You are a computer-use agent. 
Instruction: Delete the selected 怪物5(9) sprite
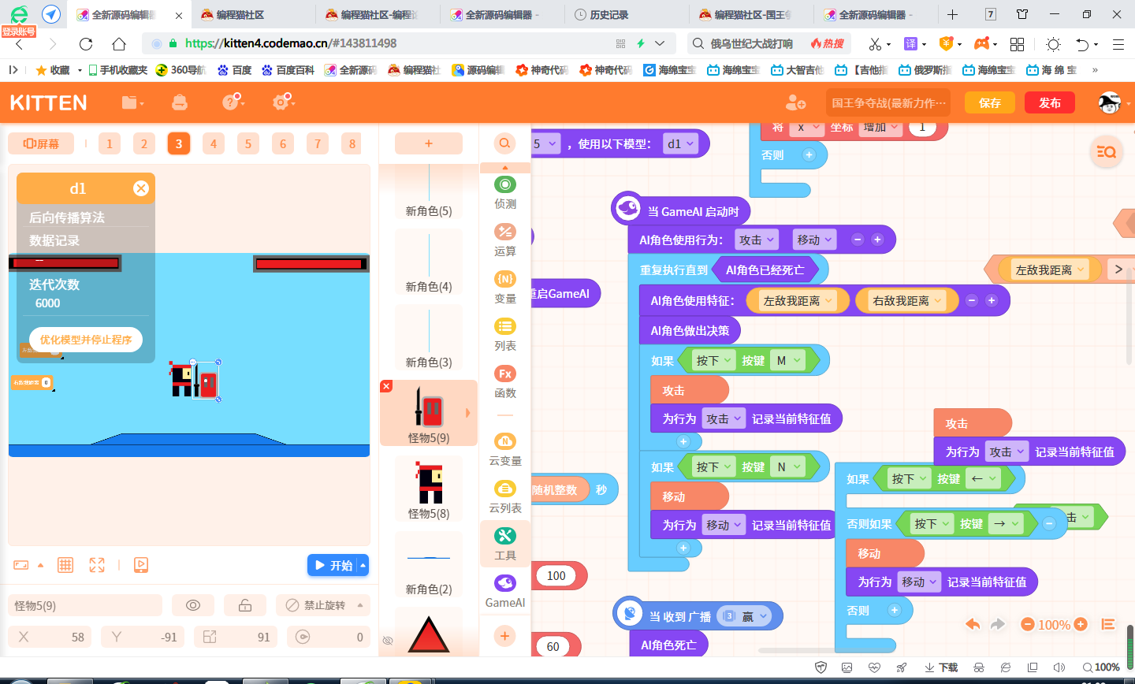coord(386,386)
